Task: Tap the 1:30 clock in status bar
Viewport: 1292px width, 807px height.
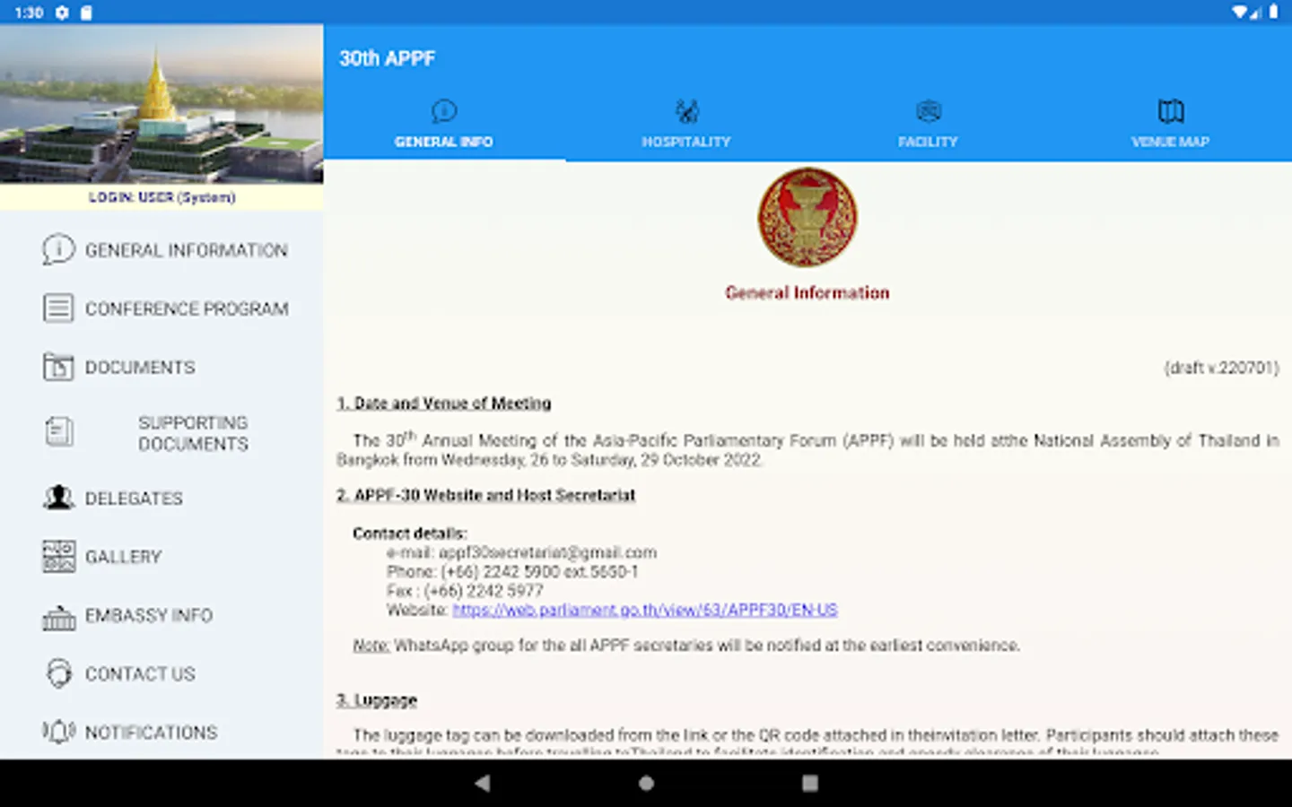Action: pos(30,13)
